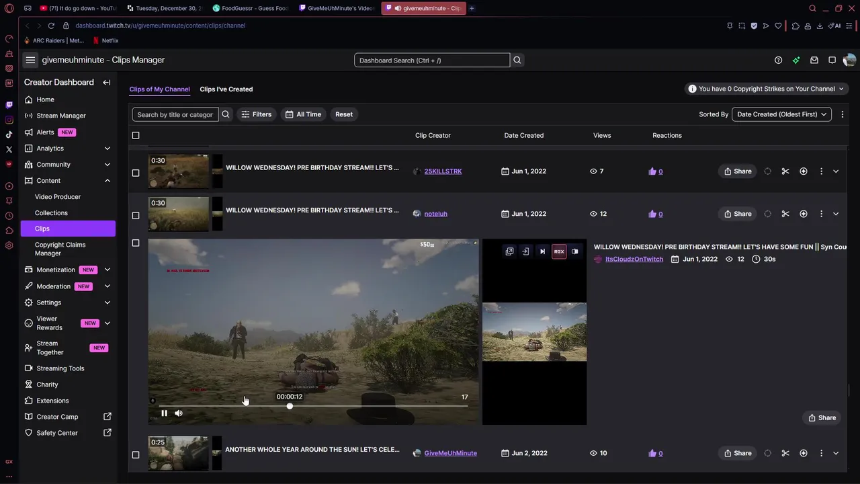The width and height of the screenshot is (860, 484).
Task: Like the noteluh clip thumbs-up reaction
Action: (652, 214)
